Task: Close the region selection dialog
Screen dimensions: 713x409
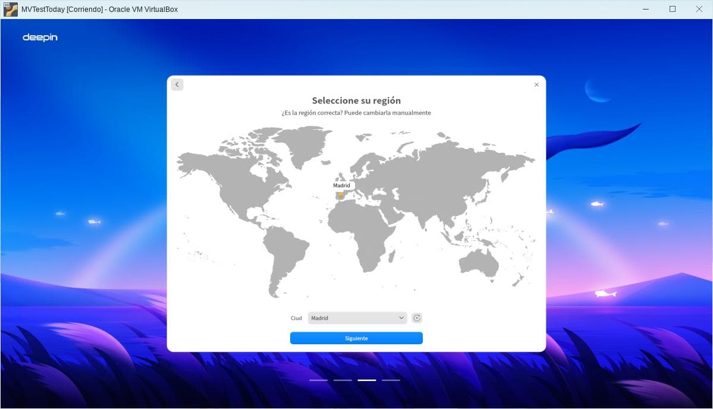Action: 536,84
